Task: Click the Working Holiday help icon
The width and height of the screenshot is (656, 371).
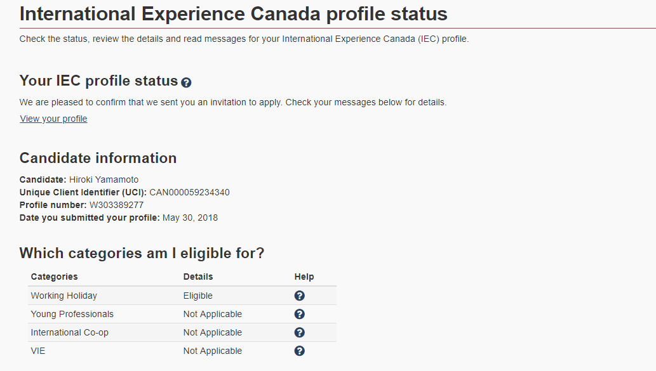Action: pos(300,296)
